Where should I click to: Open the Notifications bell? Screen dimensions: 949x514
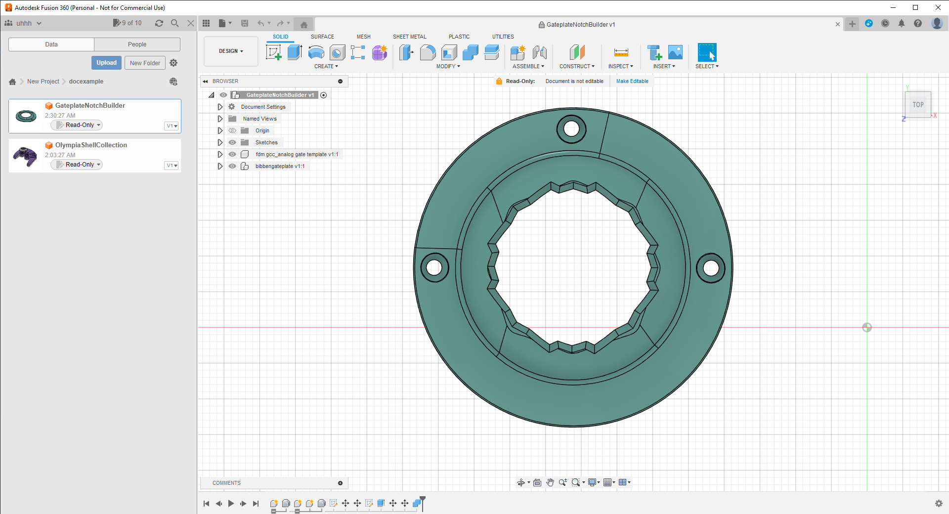pos(902,23)
